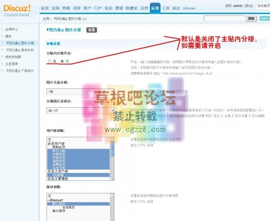Screen dimensions: 270x221
Task: Open the MAP sitemap button
Action: 264,18
